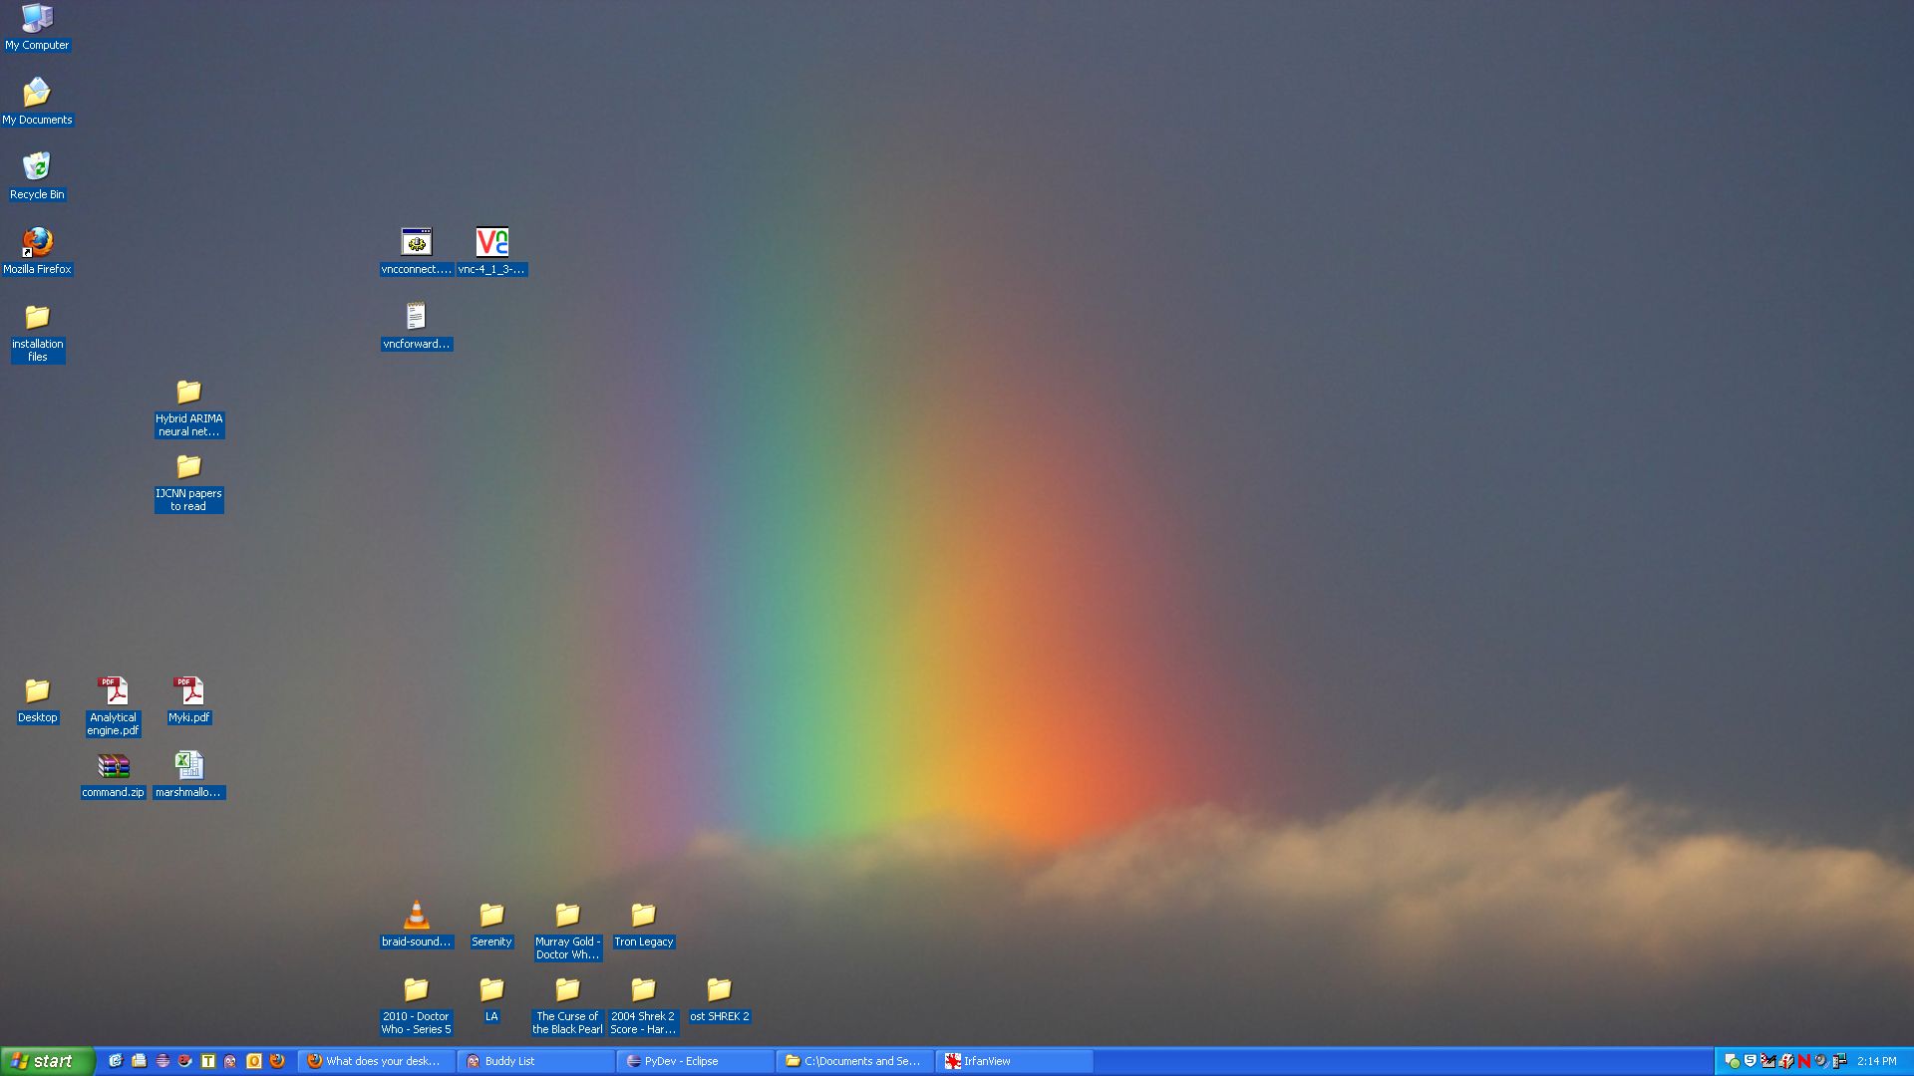Image resolution: width=1914 pixels, height=1076 pixels.
Task: Select the Myki.pdf document
Action: click(x=188, y=691)
